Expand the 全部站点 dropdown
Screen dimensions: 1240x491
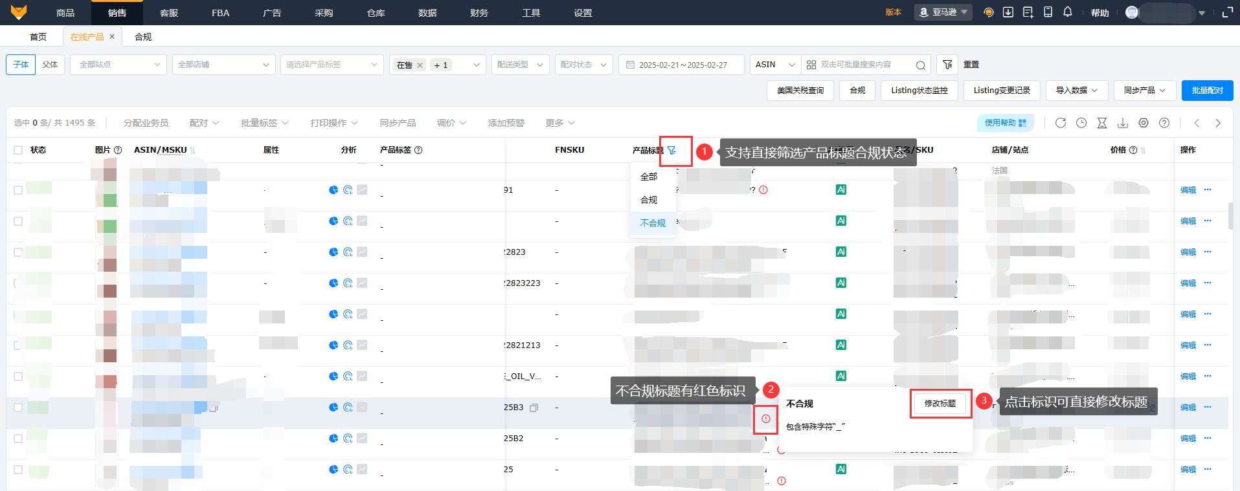click(x=118, y=65)
